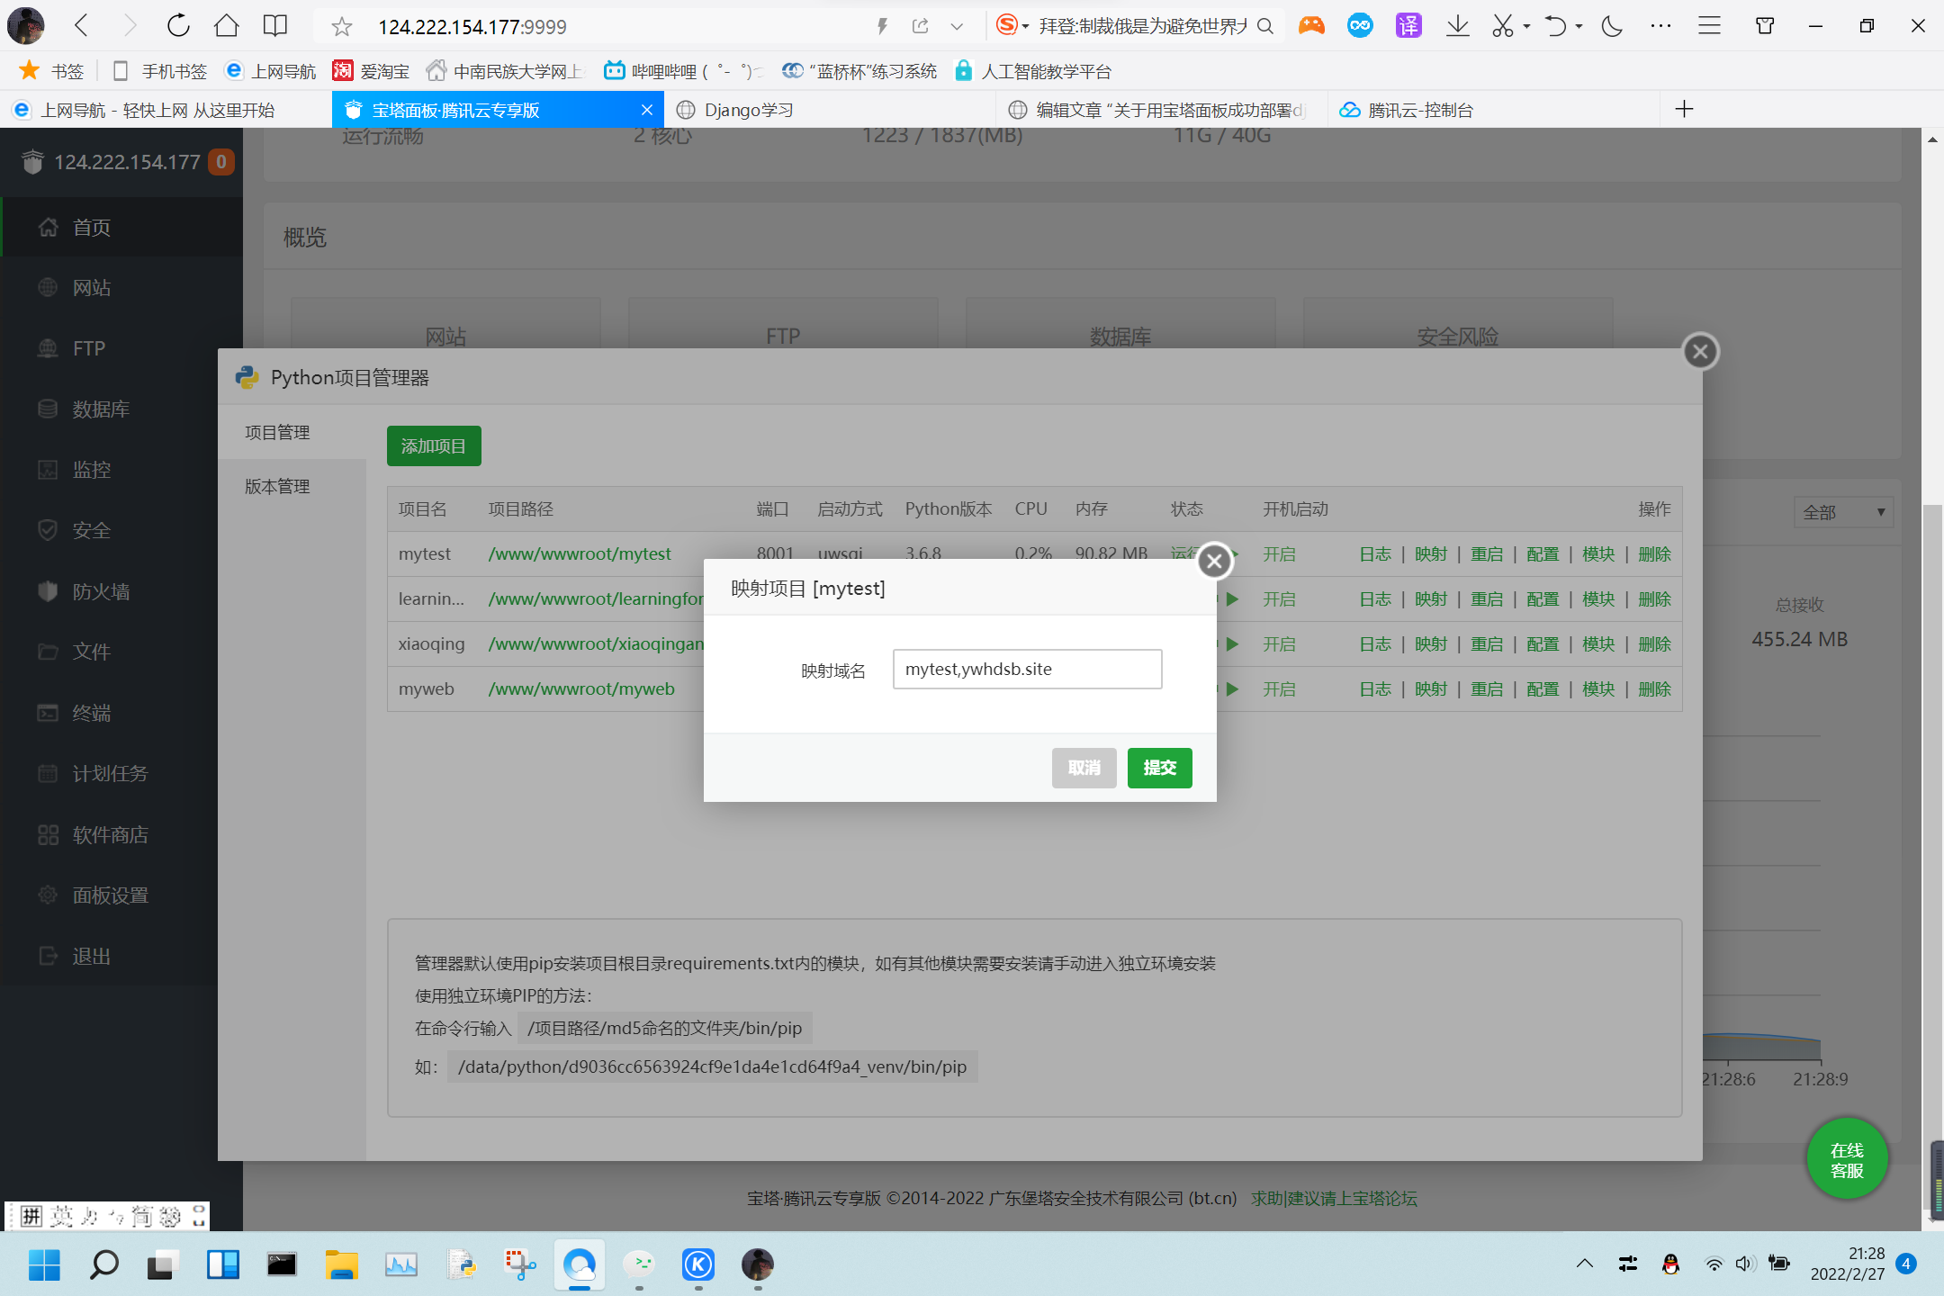Reload the page with browser refresh icon
The width and height of the screenshot is (1944, 1296).
pos(178,25)
